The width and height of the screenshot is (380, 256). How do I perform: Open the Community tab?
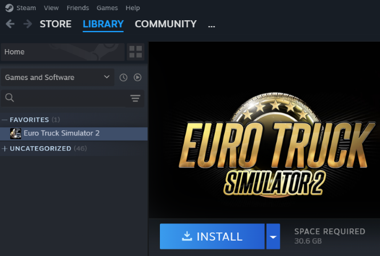tap(166, 24)
